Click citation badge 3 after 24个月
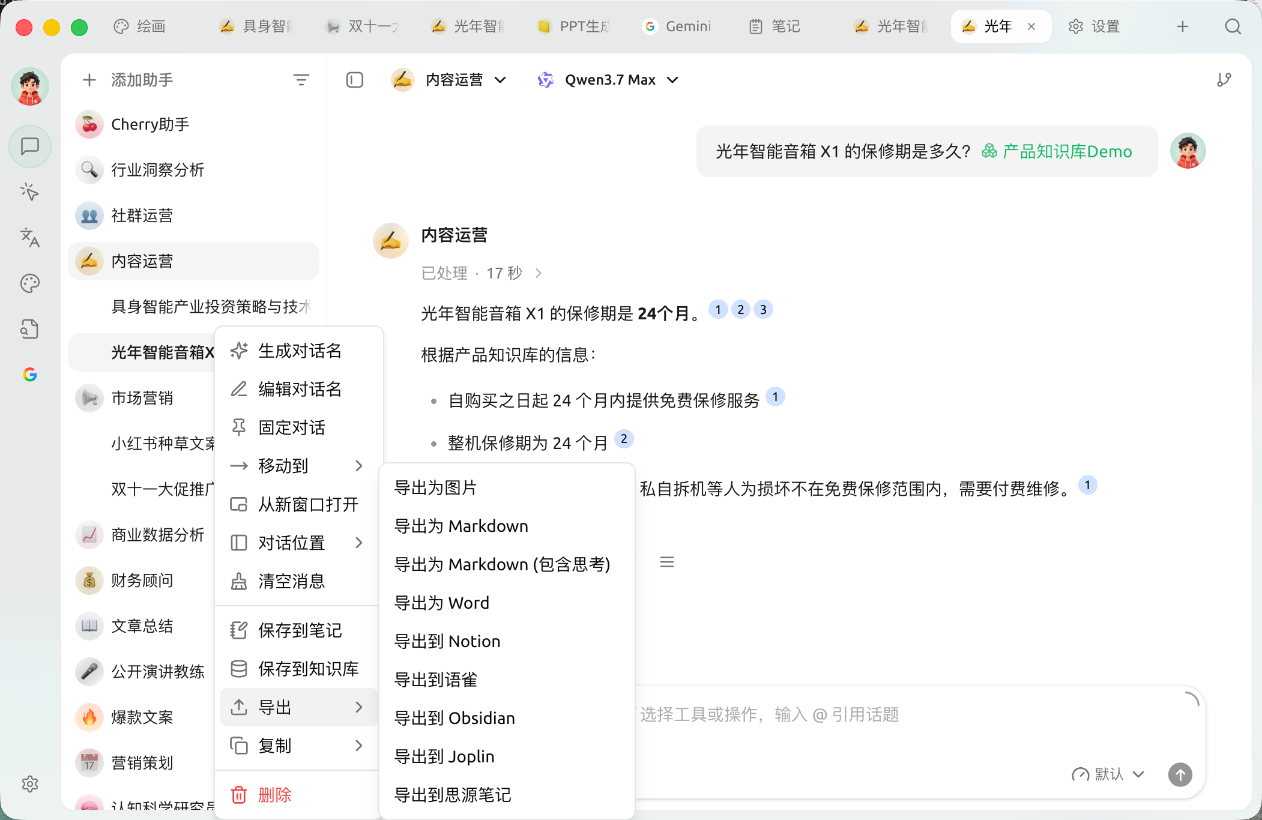1262x820 pixels. pyautogui.click(x=763, y=309)
